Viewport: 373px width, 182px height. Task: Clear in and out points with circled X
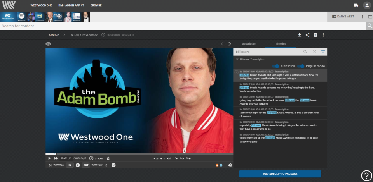tap(114, 165)
